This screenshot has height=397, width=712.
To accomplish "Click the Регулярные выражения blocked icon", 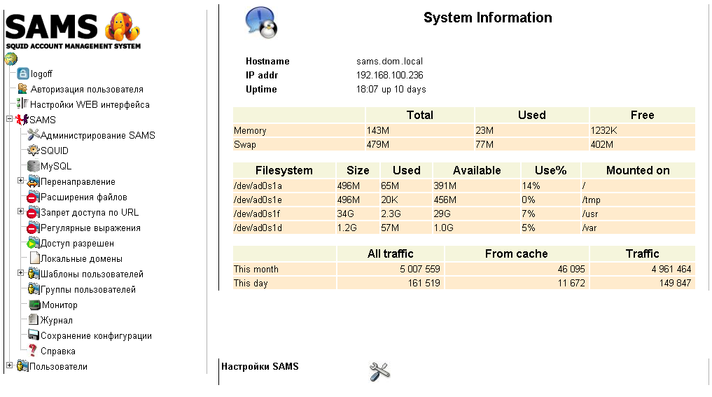I will (x=33, y=228).
